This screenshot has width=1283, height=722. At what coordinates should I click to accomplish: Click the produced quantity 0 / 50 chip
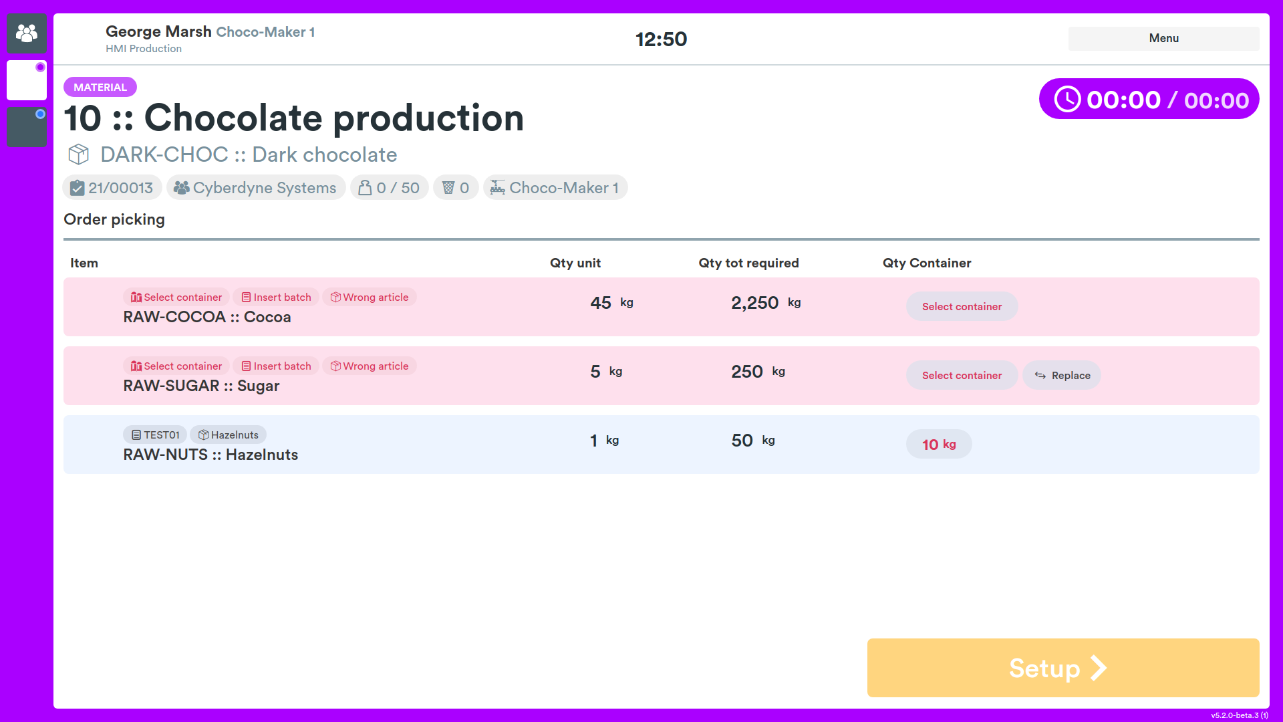click(x=389, y=188)
